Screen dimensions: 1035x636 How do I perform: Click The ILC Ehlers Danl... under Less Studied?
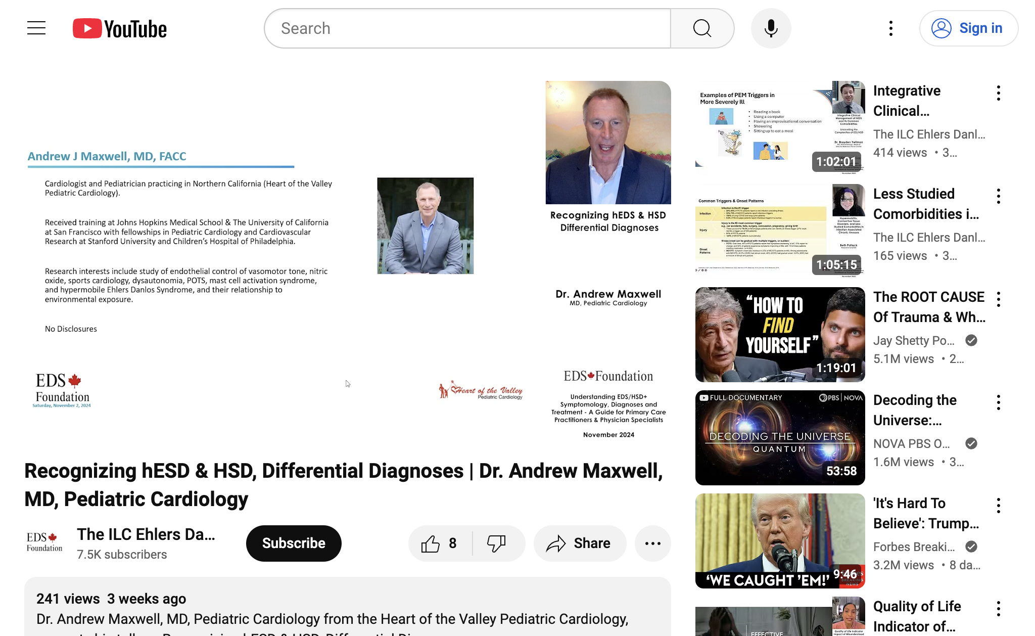(929, 238)
